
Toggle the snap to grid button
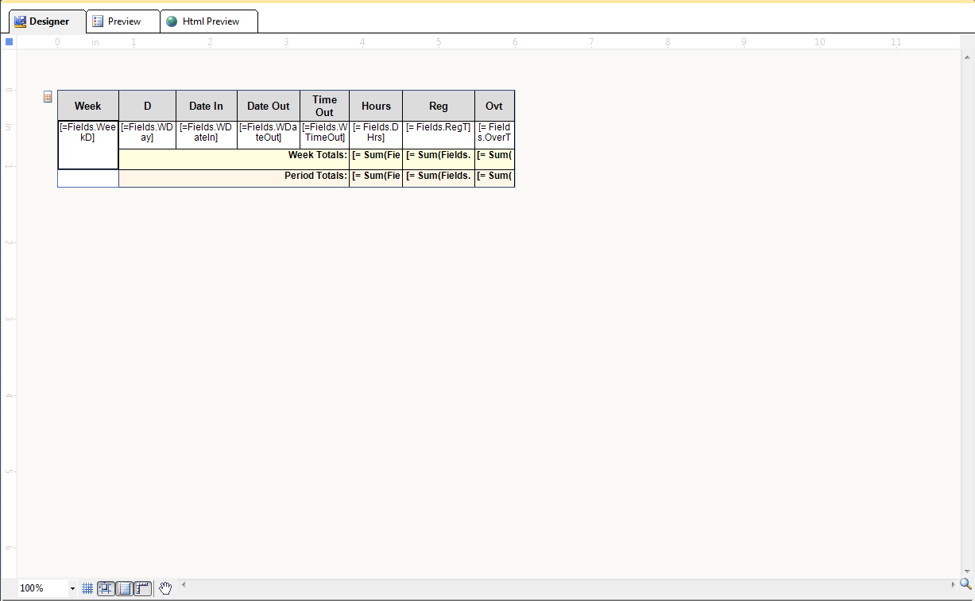tap(106, 588)
